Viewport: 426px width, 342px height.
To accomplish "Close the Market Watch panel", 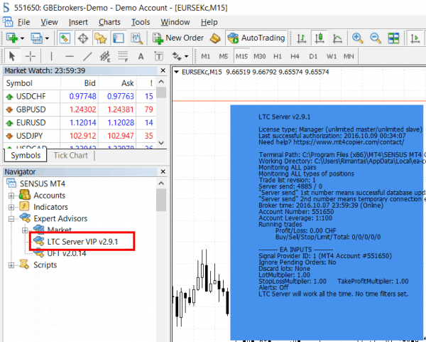I will click(x=163, y=70).
